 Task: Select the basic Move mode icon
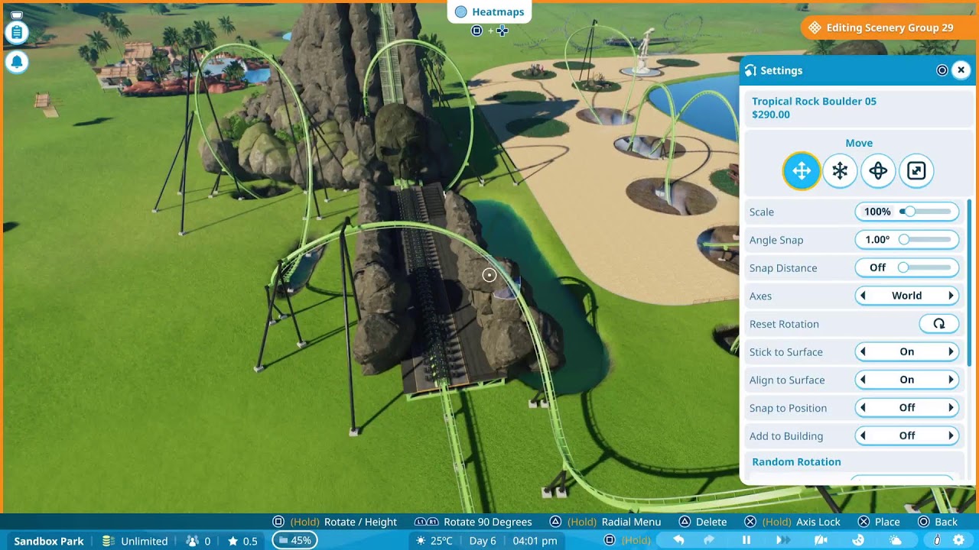click(x=802, y=170)
